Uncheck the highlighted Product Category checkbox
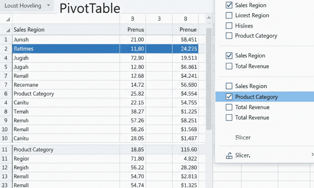 coord(229,97)
